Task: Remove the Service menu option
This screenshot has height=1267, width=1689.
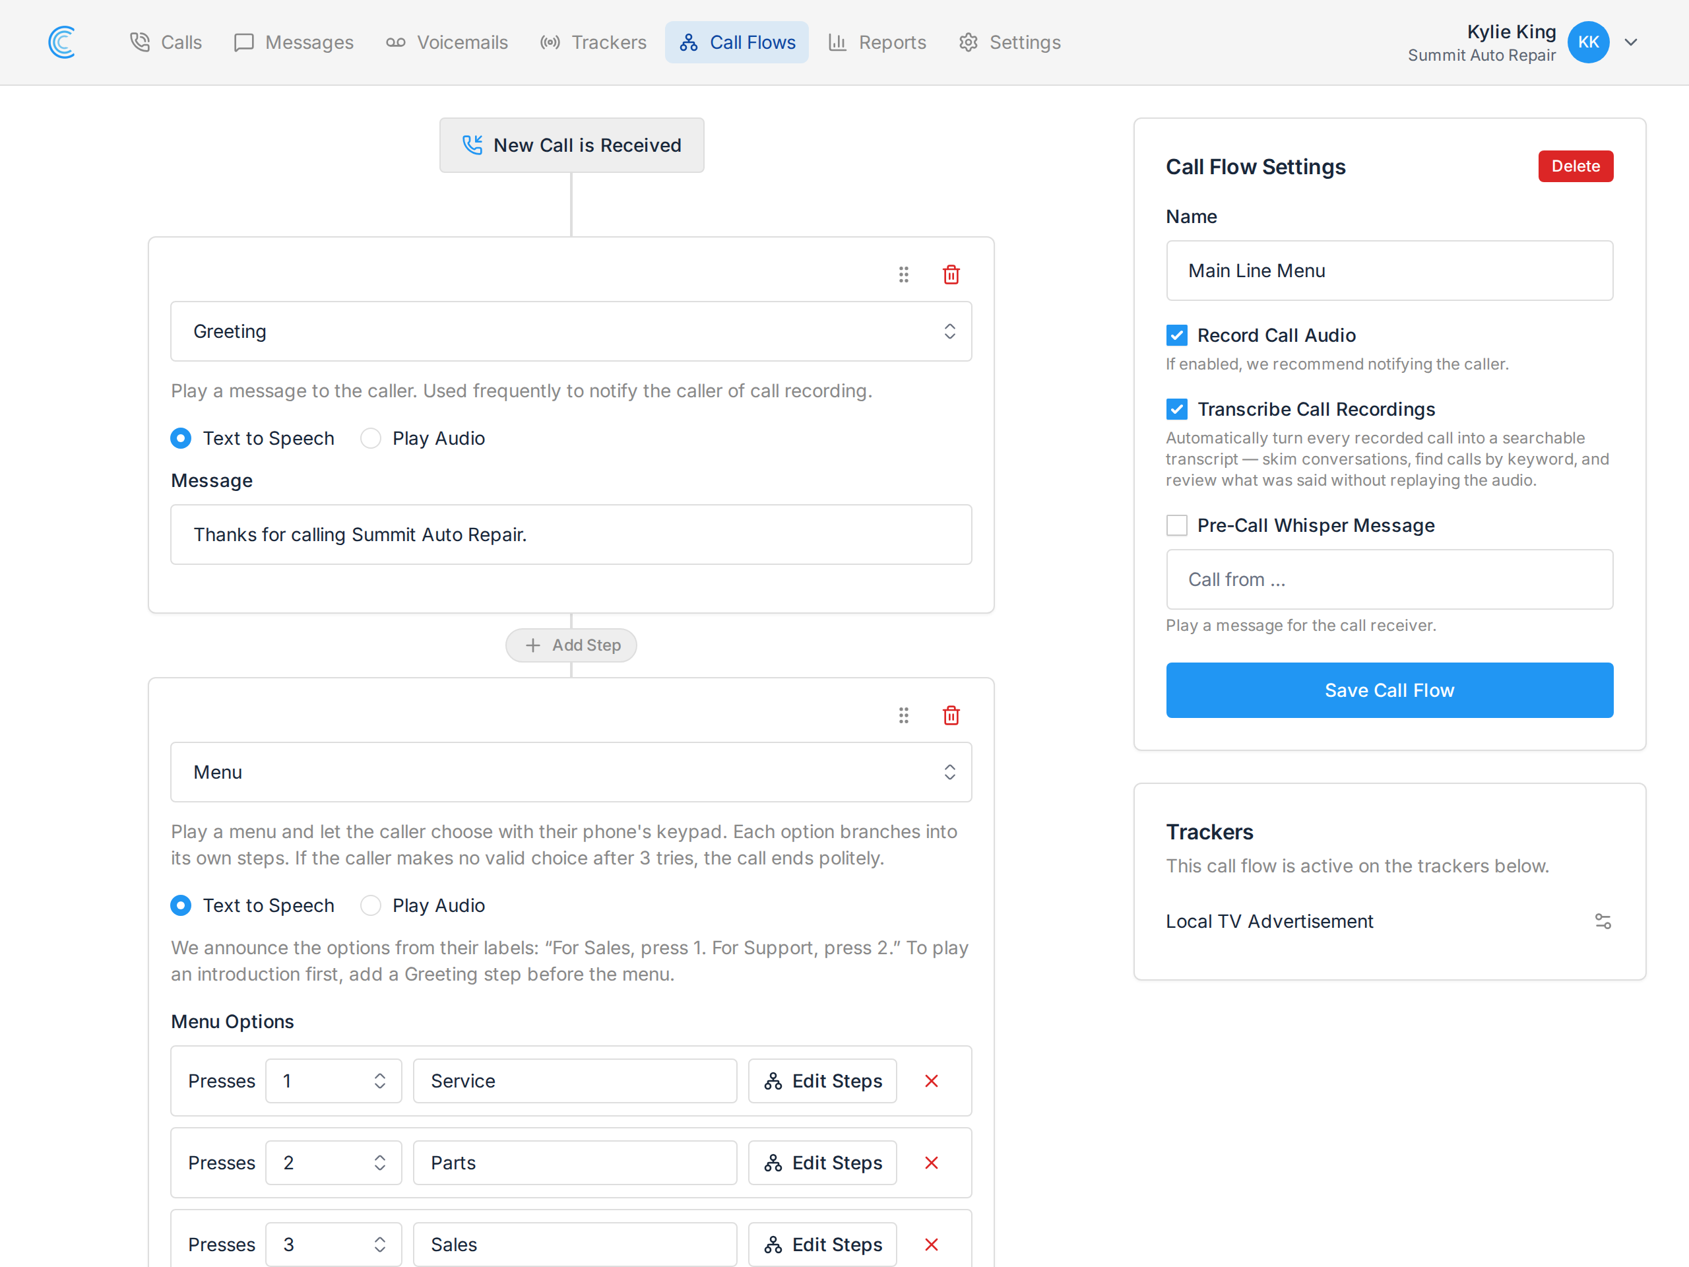Action: tap(932, 1081)
